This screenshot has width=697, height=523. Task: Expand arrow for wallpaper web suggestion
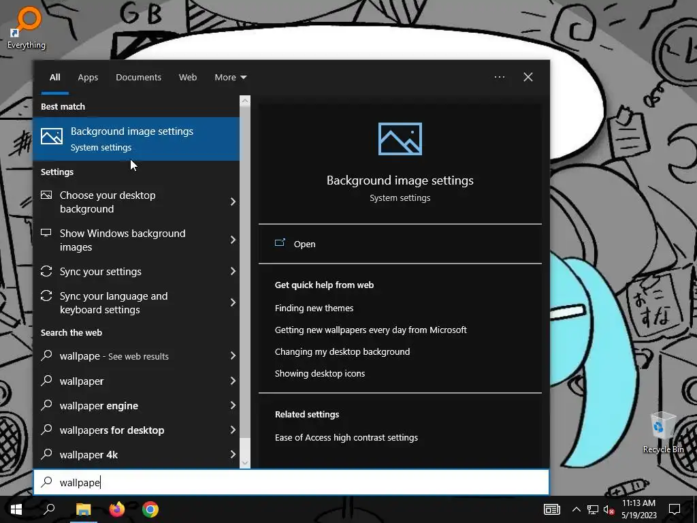click(x=233, y=381)
